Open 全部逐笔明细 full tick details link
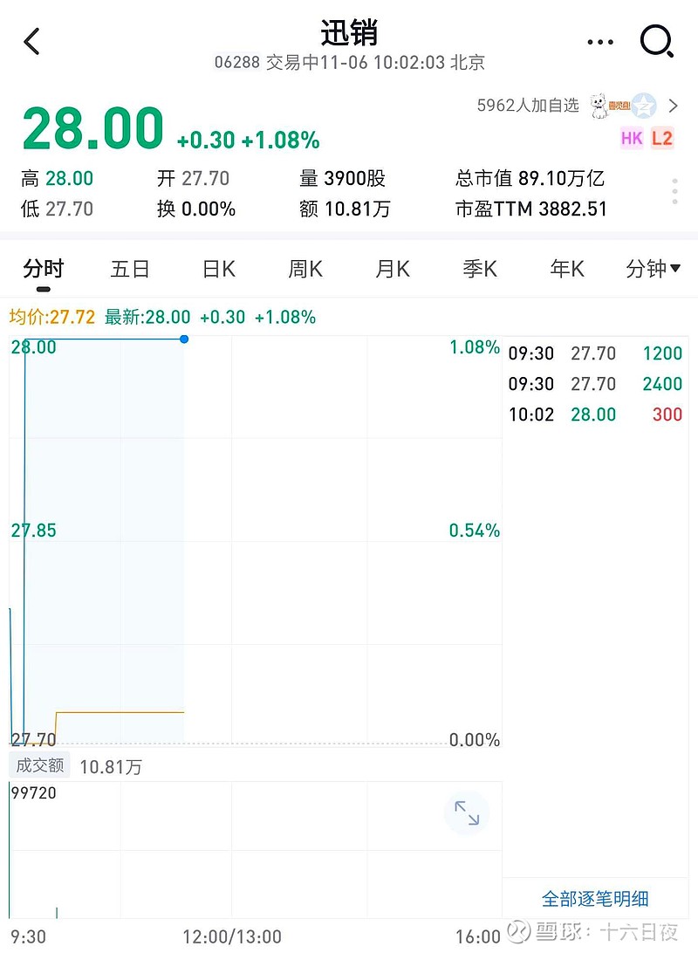This screenshot has width=698, height=953. pyautogui.click(x=595, y=898)
